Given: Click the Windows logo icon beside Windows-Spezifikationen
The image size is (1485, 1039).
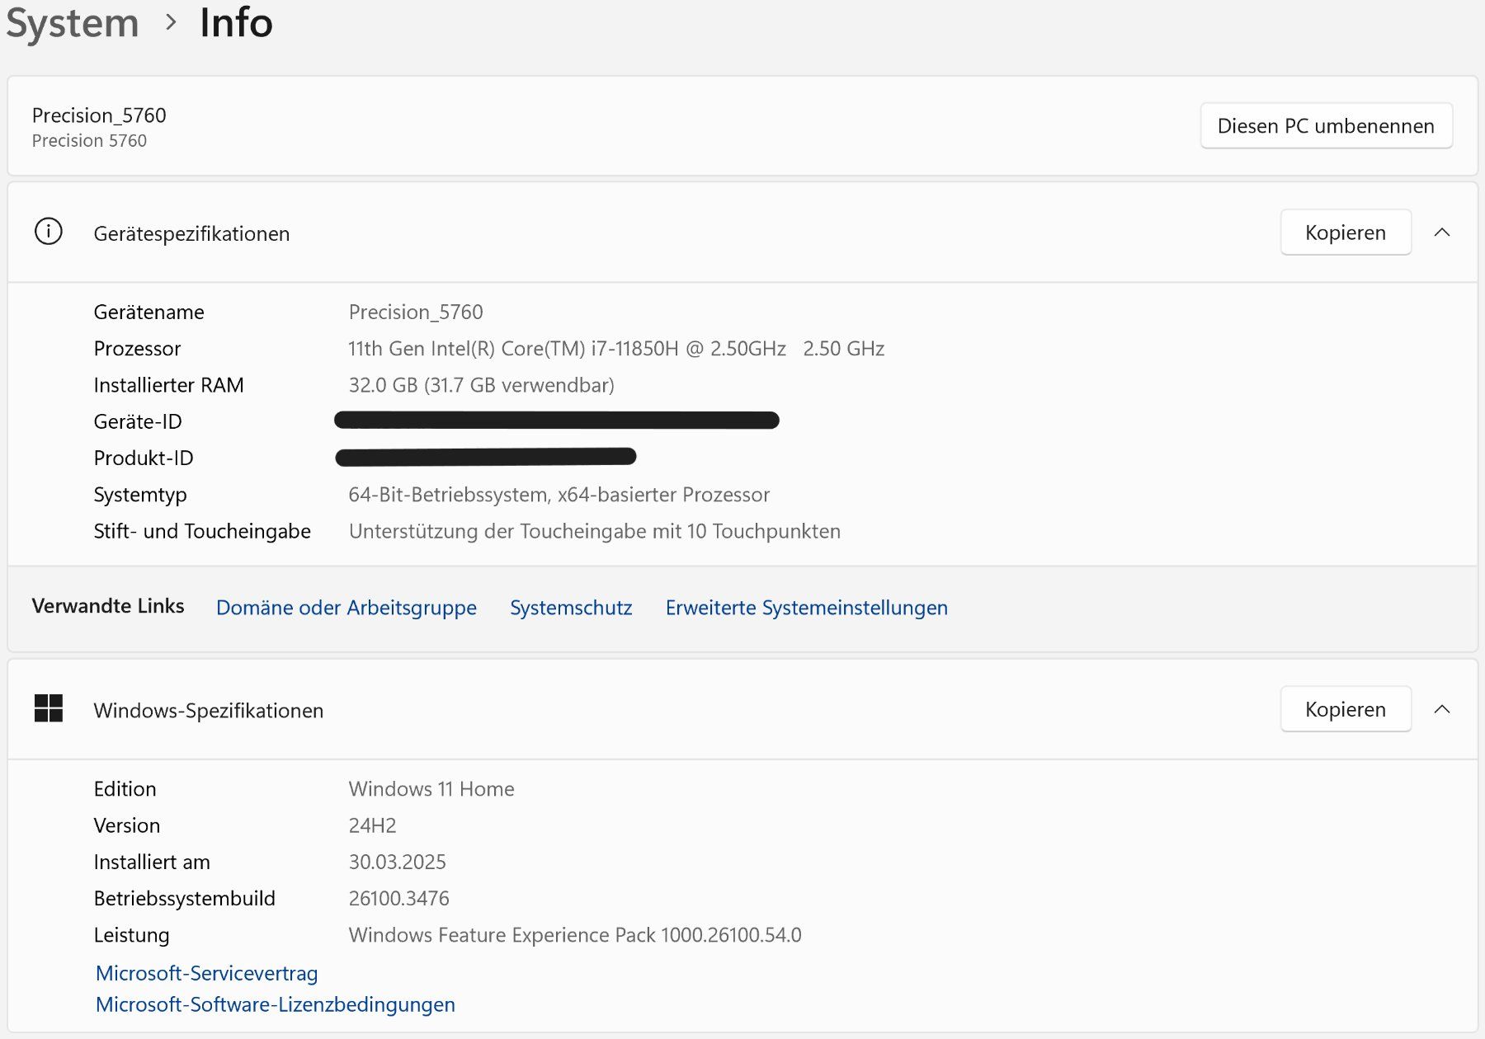Looking at the screenshot, I should pyautogui.click(x=49, y=708).
